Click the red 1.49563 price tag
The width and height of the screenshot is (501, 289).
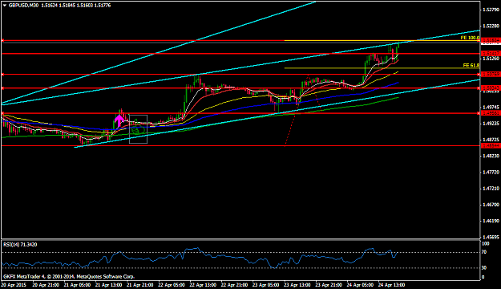tap(491, 113)
